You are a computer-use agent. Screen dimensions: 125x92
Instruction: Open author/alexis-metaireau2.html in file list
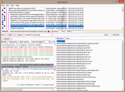[x=78, y=43]
